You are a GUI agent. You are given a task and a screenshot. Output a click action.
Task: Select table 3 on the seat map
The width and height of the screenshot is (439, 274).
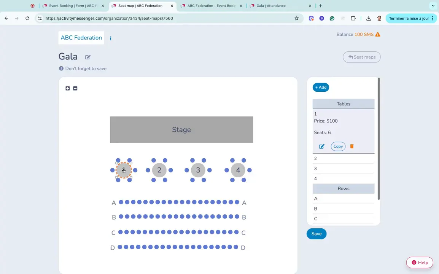click(198, 170)
